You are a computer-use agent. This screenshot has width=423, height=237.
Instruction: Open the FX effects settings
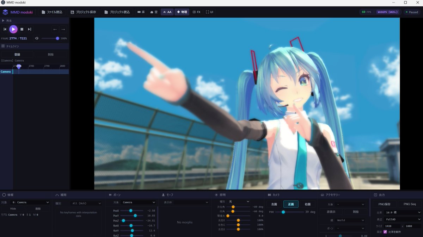click(196, 12)
